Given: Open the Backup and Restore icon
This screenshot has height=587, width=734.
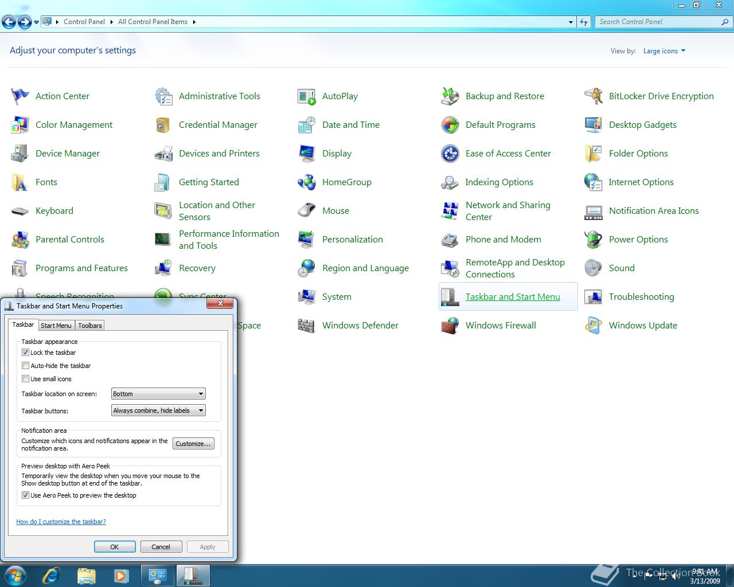Looking at the screenshot, I should point(450,96).
